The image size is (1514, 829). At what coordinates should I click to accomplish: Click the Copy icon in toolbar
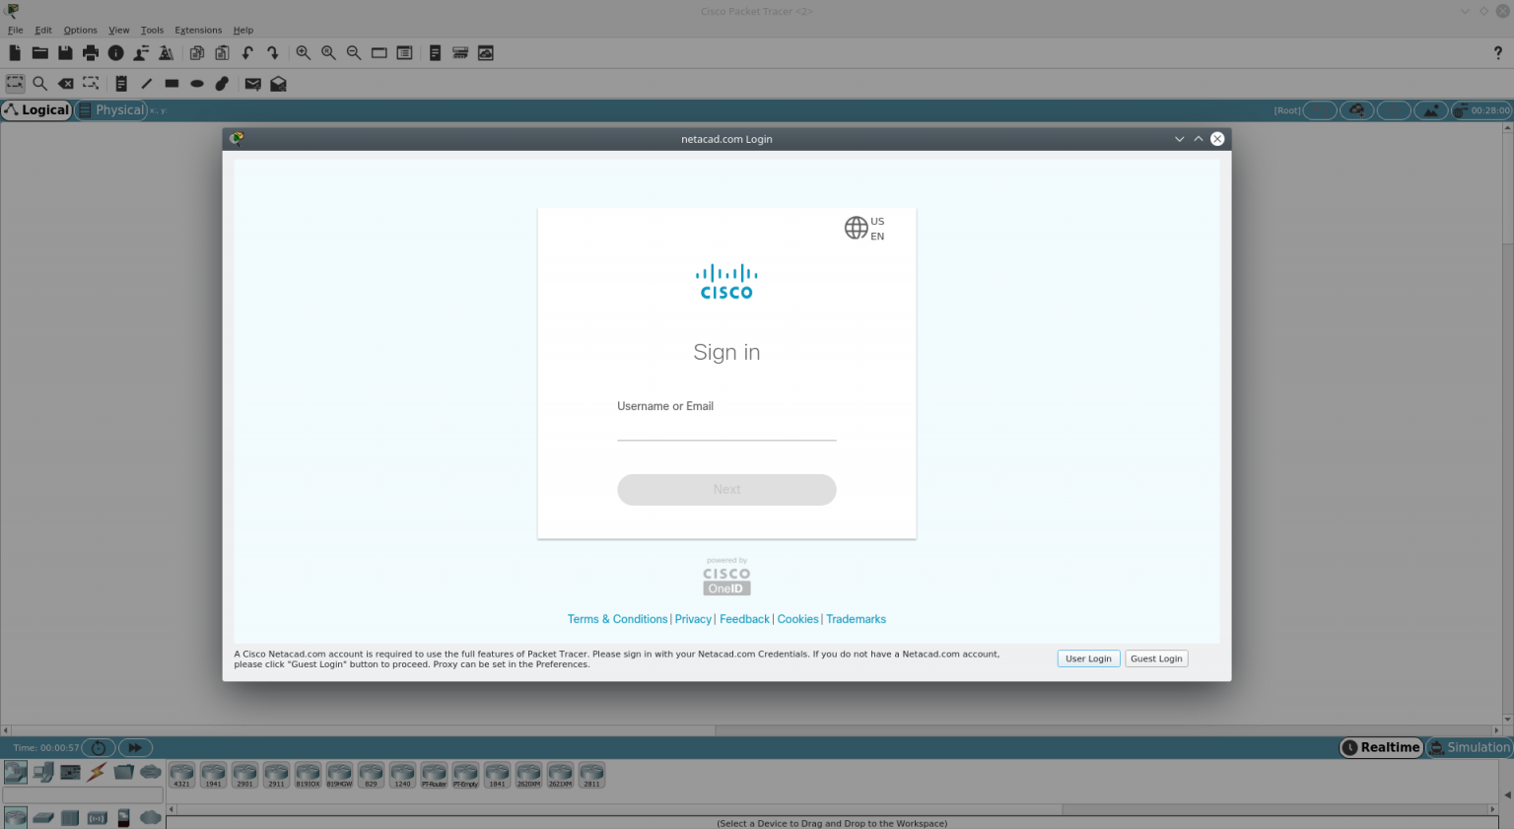pos(197,53)
